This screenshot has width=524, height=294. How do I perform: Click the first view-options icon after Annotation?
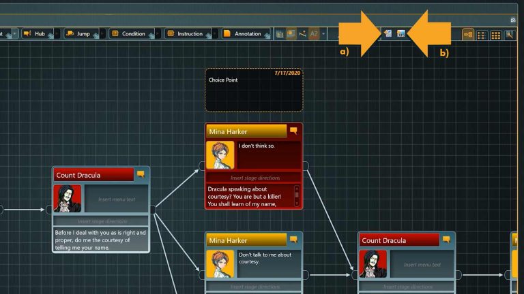(x=280, y=33)
